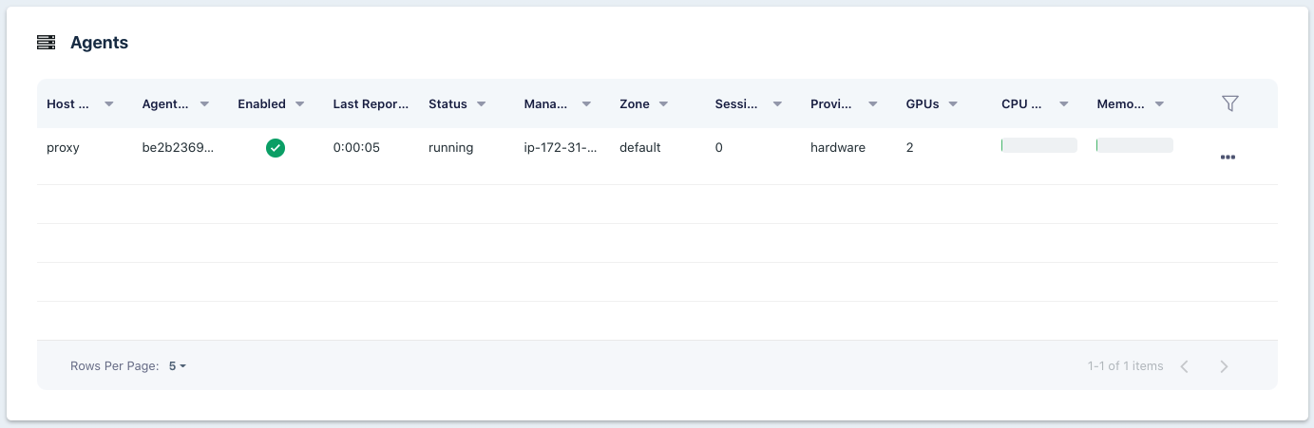This screenshot has width=1314, height=428.
Task: Expand the Rows Per Page selector
Action: pyautogui.click(x=178, y=366)
